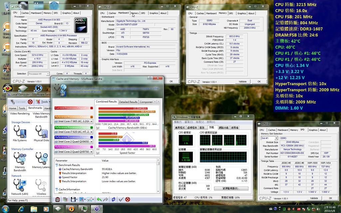The height and width of the screenshot is (213, 341).
Task: Launch Internet Explorer from the taskbar
Action: tap(21, 209)
